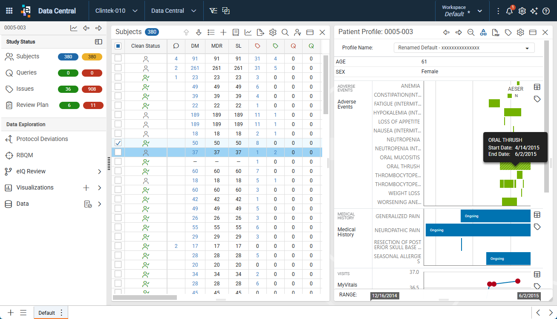This screenshot has height=319, width=557.
Task: Go to previous subject arrow beside 0005-003
Action: point(86,28)
